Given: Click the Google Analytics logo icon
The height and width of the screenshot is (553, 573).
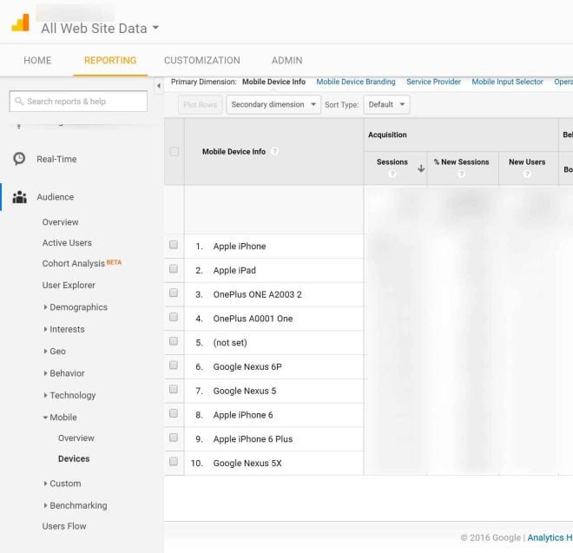Looking at the screenshot, I should (x=21, y=23).
